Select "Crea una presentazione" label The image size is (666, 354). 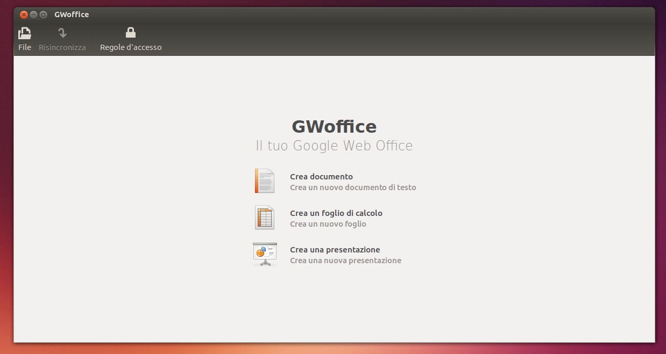(x=335, y=250)
